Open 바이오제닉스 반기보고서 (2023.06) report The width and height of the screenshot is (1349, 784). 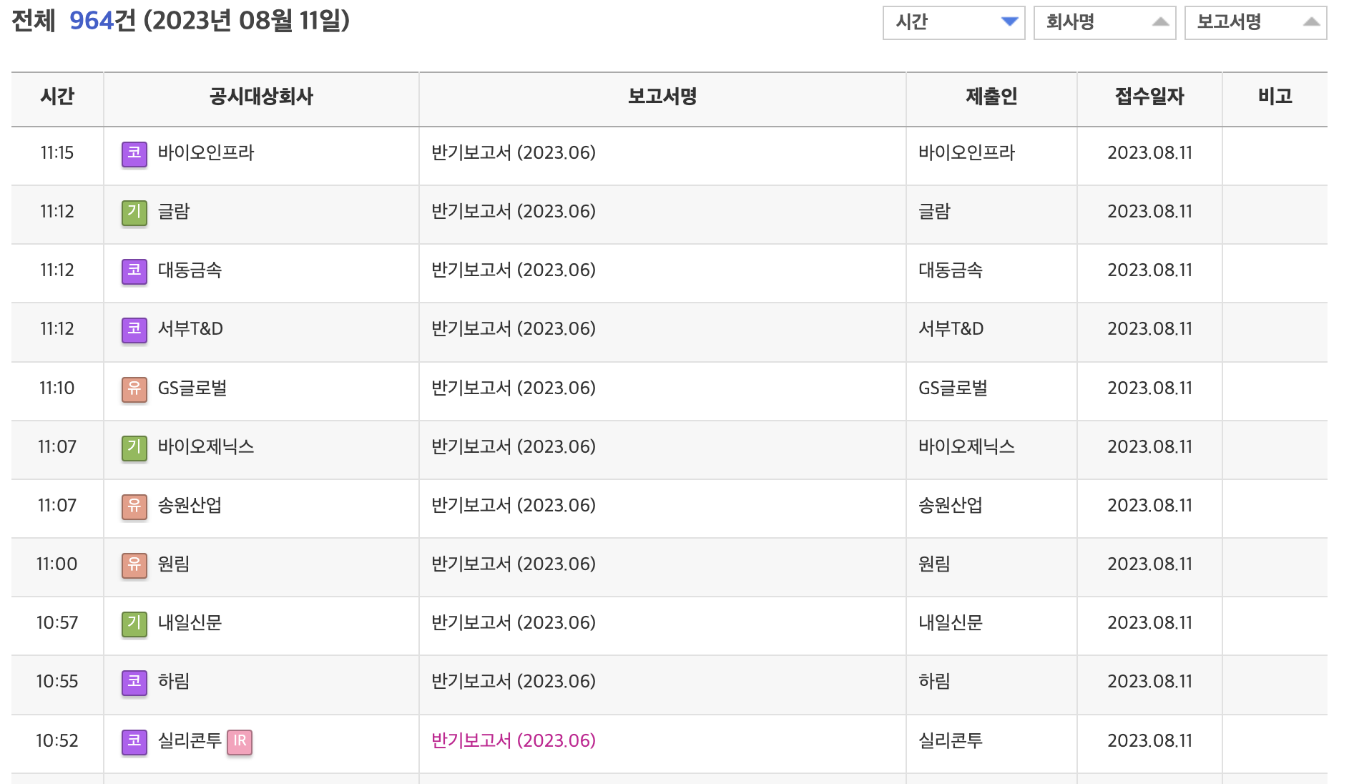[x=514, y=446]
